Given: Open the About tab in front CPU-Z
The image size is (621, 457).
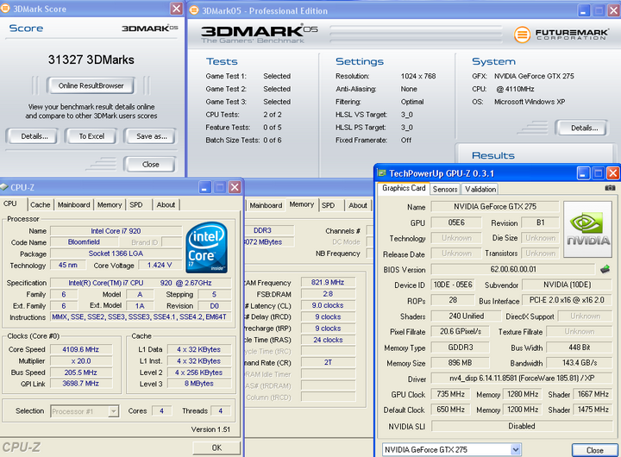Looking at the screenshot, I should click(166, 204).
